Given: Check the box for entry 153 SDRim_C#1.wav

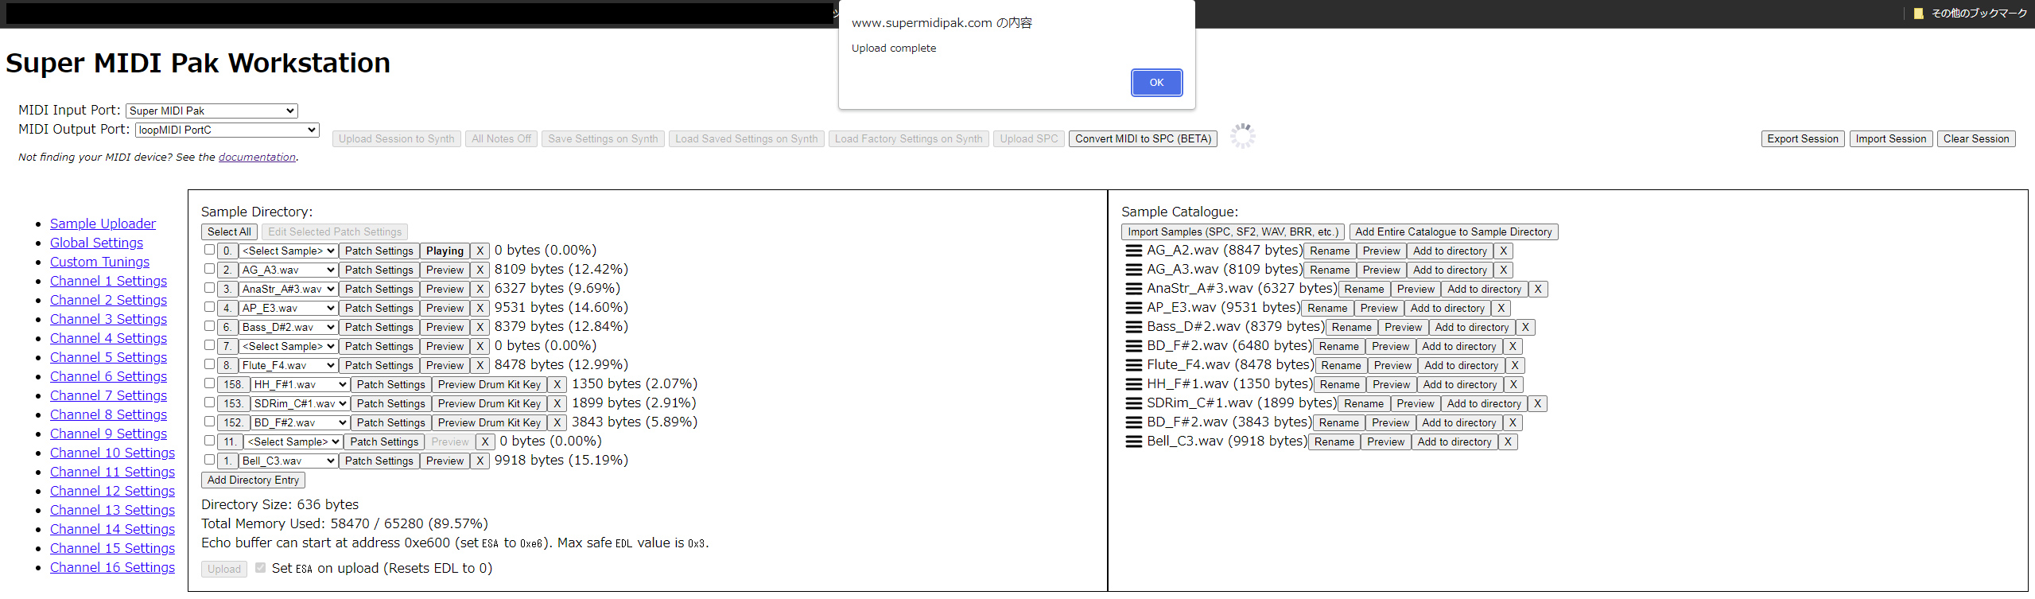Looking at the screenshot, I should pyautogui.click(x=209, y=403).
